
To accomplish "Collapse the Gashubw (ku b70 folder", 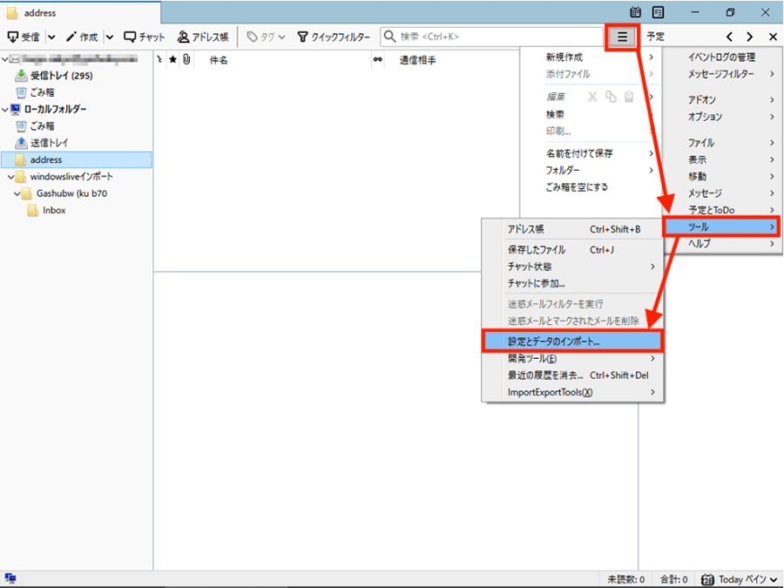I will pyautogui.click(x=17, y=193).
